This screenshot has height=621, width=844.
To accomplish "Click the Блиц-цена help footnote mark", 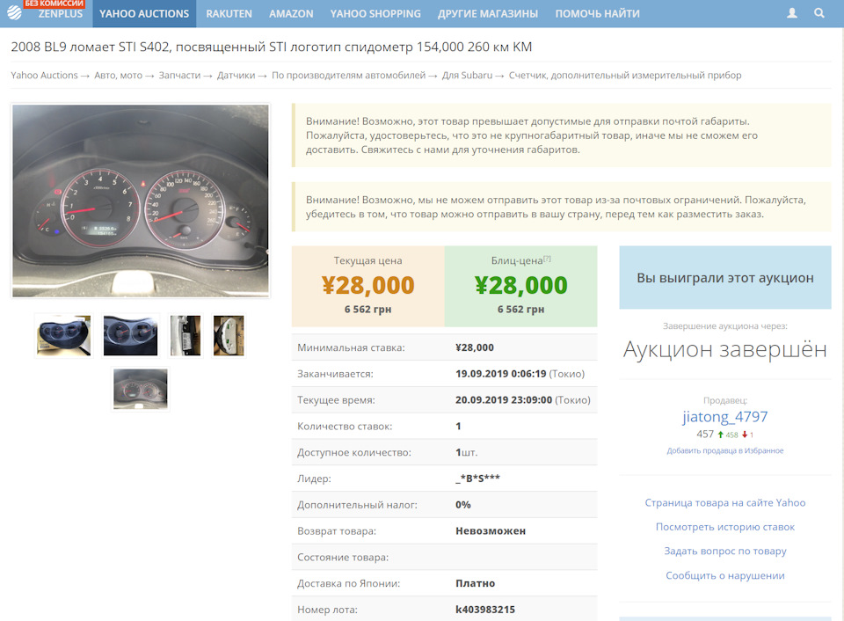I will click(x=547, y=259).
